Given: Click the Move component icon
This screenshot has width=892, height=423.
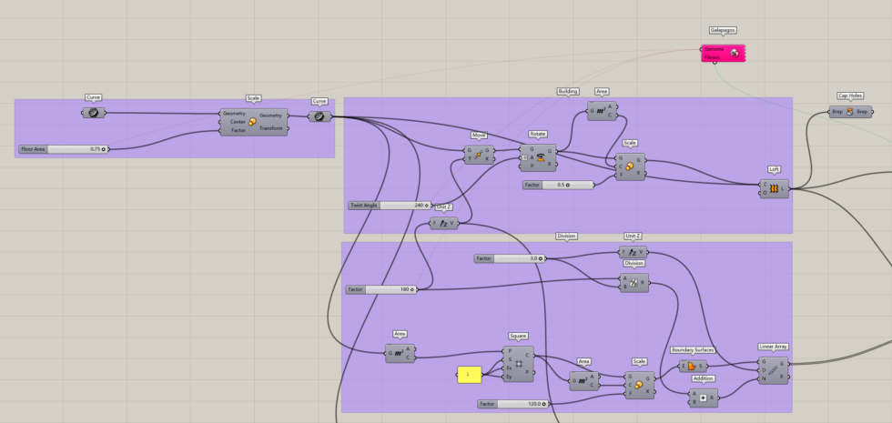Looking at the screenshot, I should [479, 155].
